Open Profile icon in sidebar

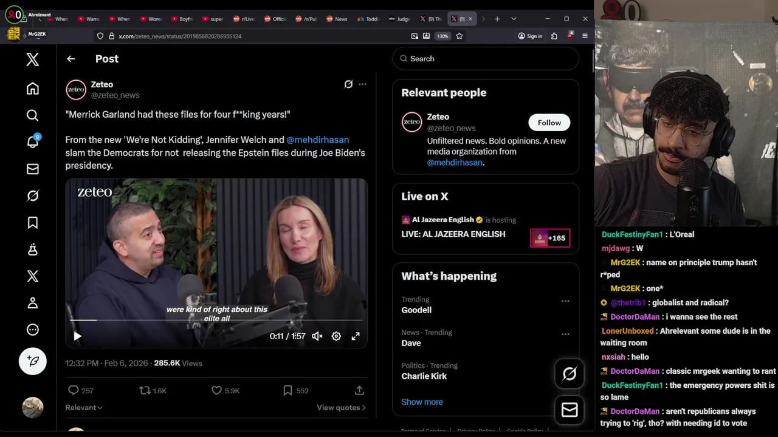[x=33, y=303]
